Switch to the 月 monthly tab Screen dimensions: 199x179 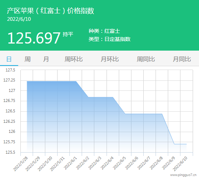[46, 59]
